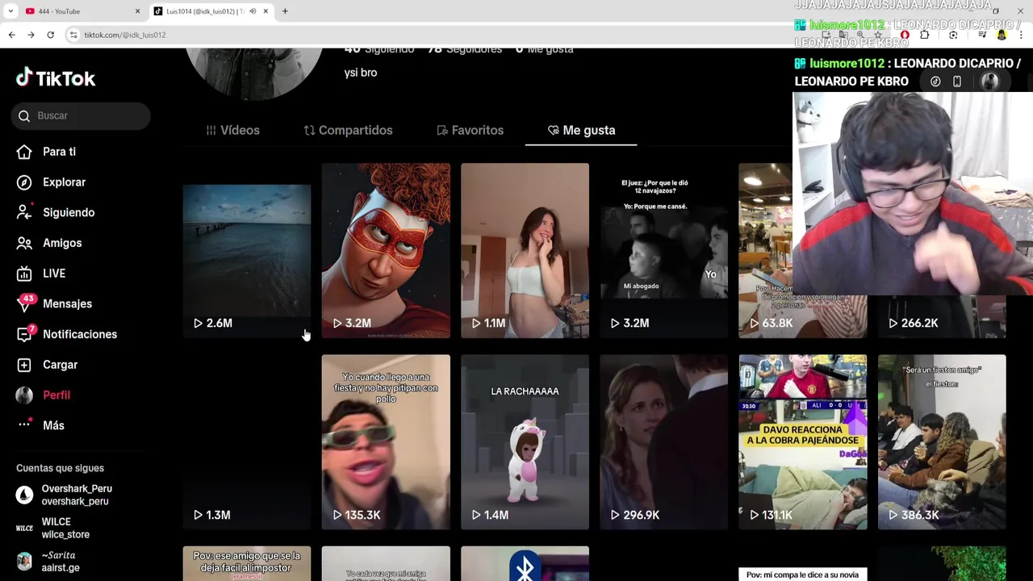The height and width of the screenshot is (581, 1033).
Task: Switch to the Vídeos tab
Action: pyautogui.click(x=232, y=130)
